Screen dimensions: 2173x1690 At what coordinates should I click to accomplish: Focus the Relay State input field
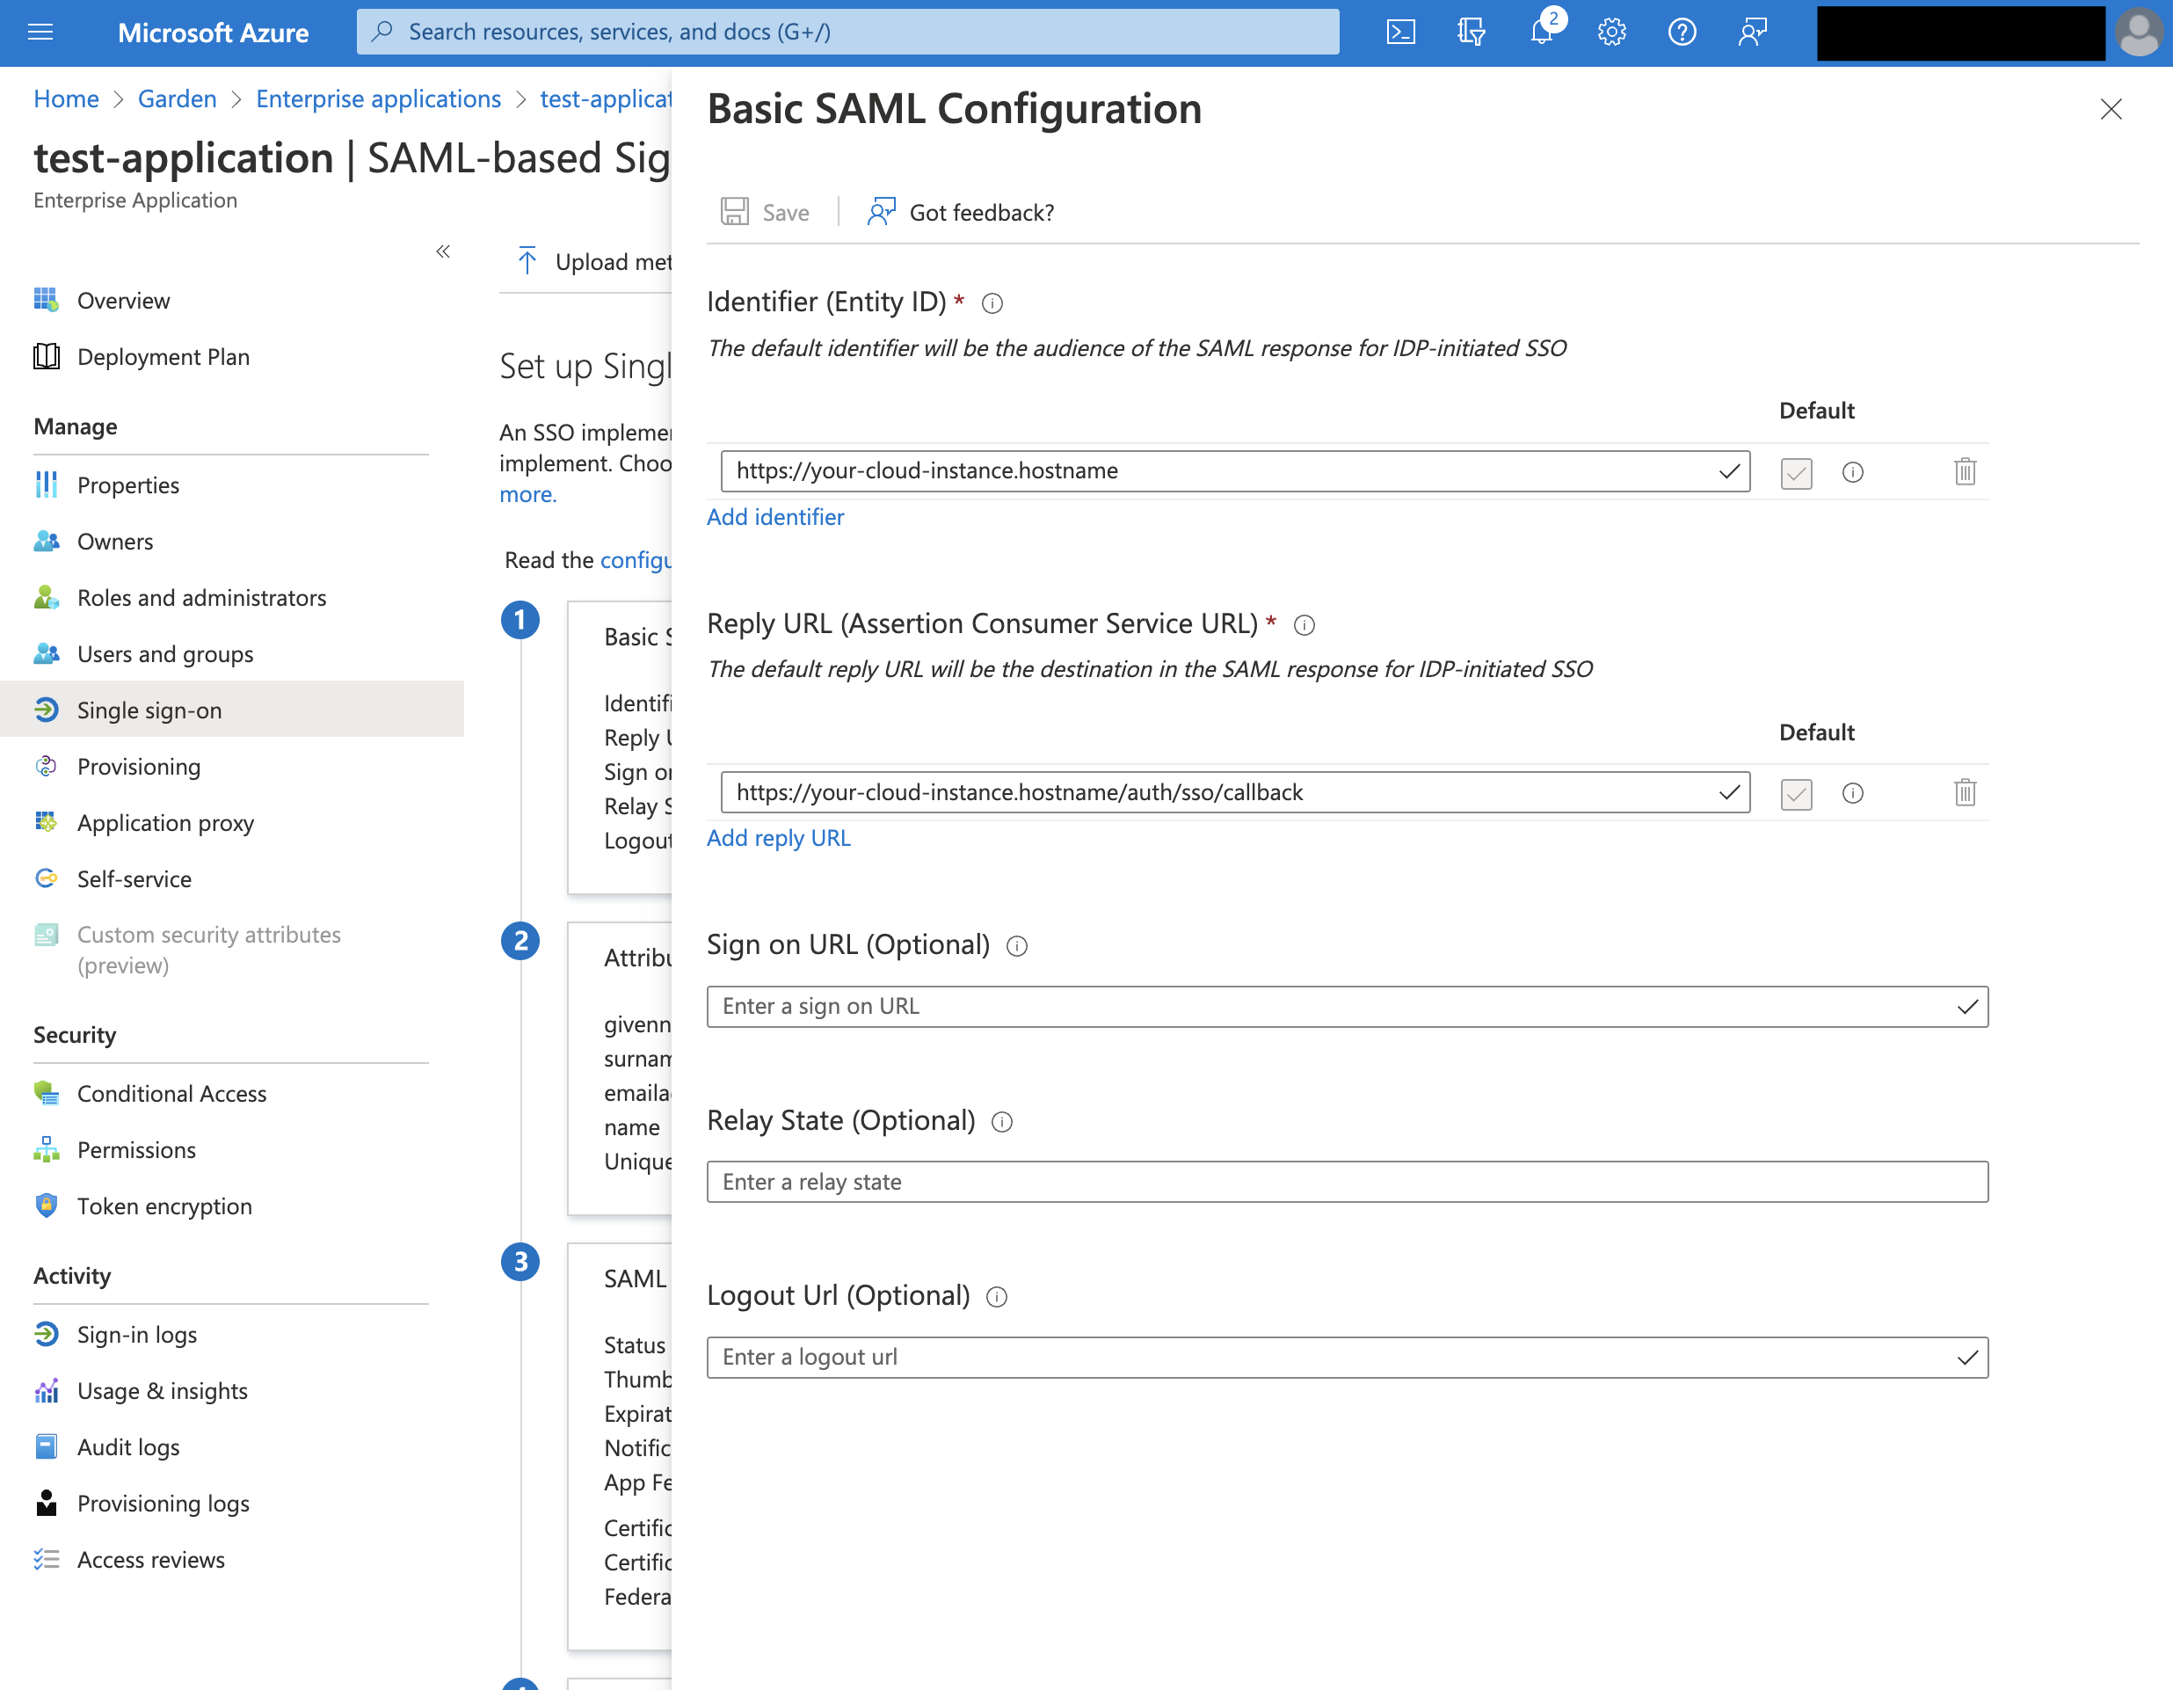pos(1346,1182)
